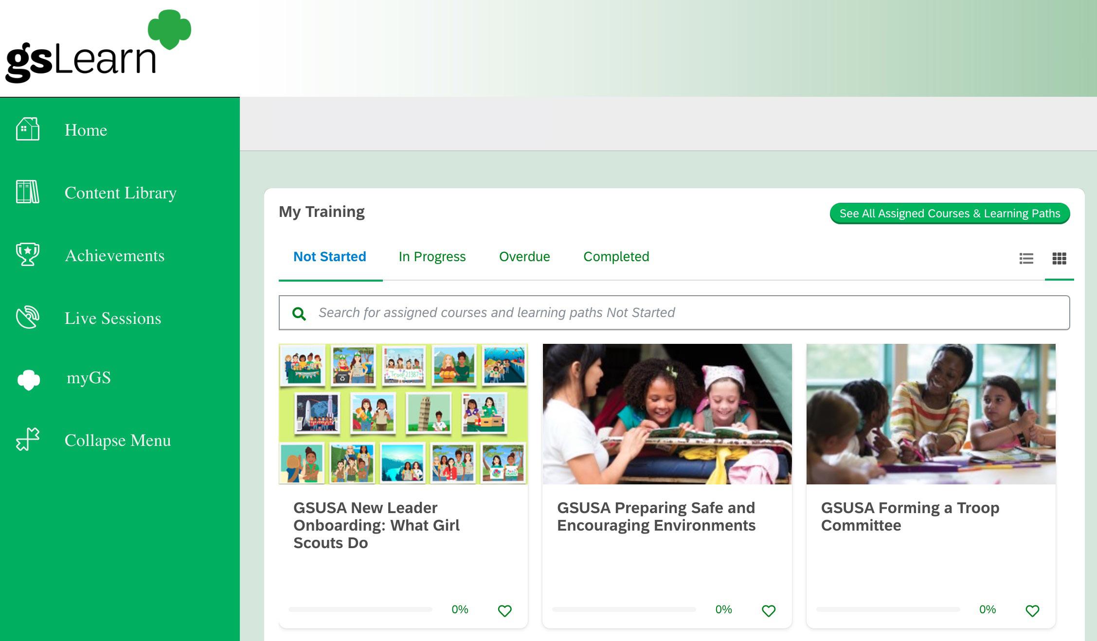
Task: Switch to list view icon
Action: click(1026, 258)
